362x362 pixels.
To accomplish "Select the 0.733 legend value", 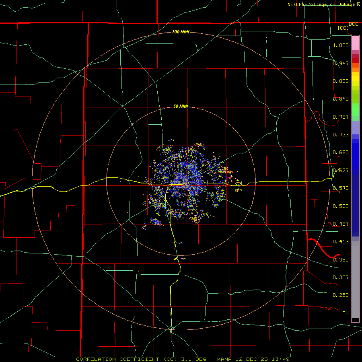I will pyautogui.click(x=341, y=134).
